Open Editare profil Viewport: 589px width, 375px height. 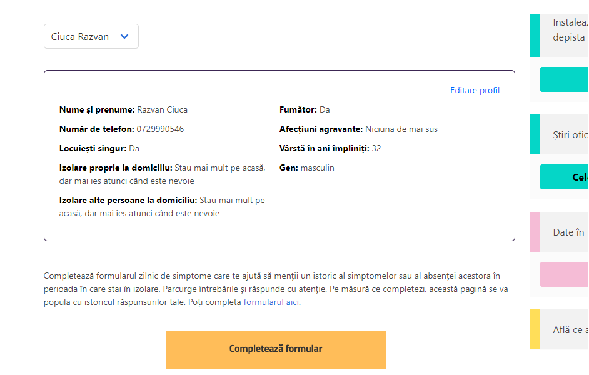[475, 90]
